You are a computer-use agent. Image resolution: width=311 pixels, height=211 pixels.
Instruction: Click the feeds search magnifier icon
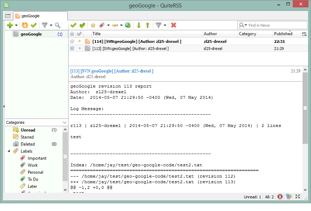point(58,25)
